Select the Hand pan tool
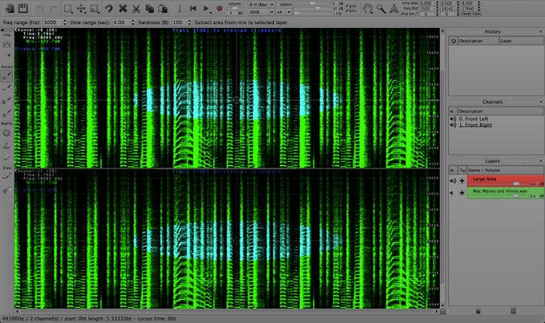The image size is (545, 323). point(366,8)
